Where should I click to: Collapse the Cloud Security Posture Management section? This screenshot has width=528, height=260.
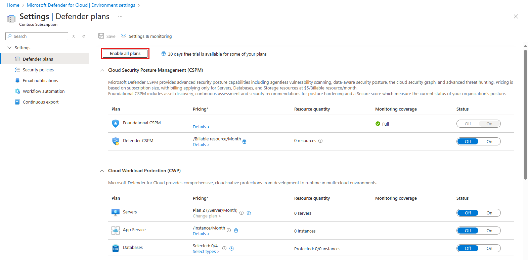(x=102, y=70)
